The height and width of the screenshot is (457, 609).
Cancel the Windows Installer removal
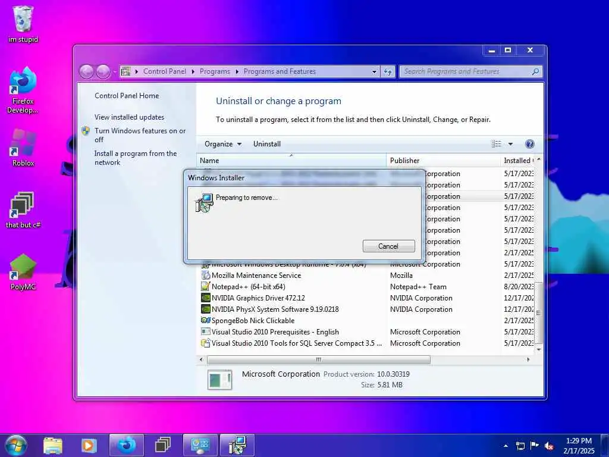388,246
